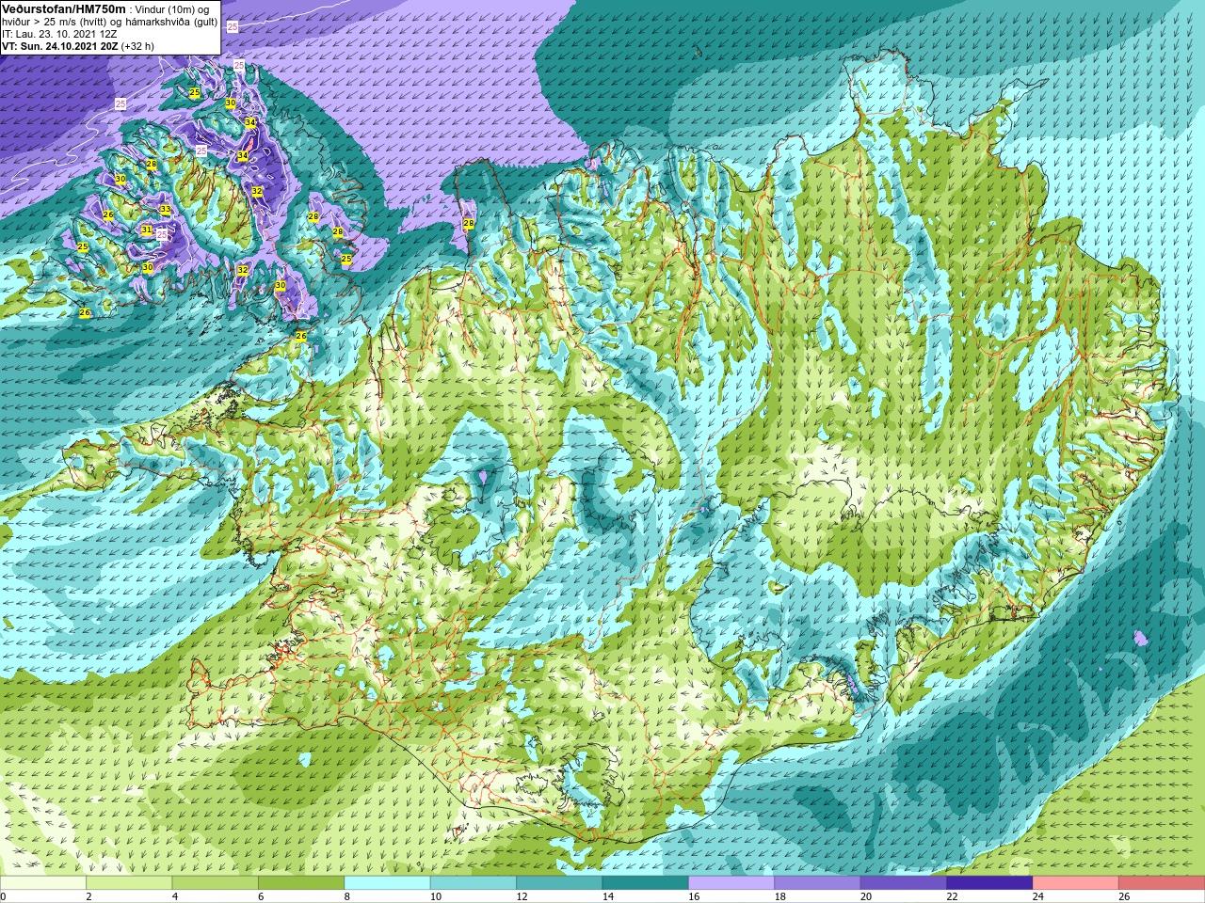
Task: Click the legend scale number 20
Action: (866, 896)
